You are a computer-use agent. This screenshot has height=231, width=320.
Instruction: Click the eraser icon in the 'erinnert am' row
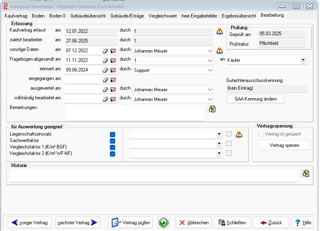point(105,70)
